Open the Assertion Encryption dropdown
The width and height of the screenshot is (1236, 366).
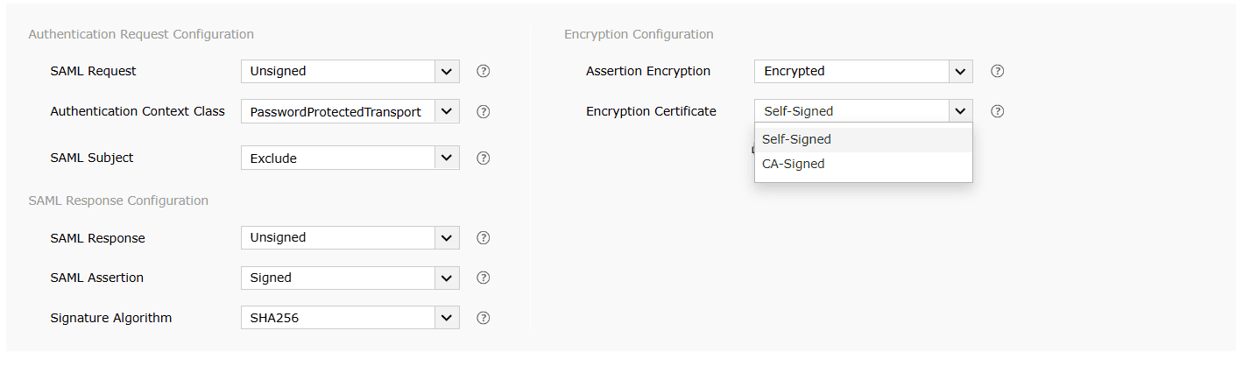click(863, 71)
